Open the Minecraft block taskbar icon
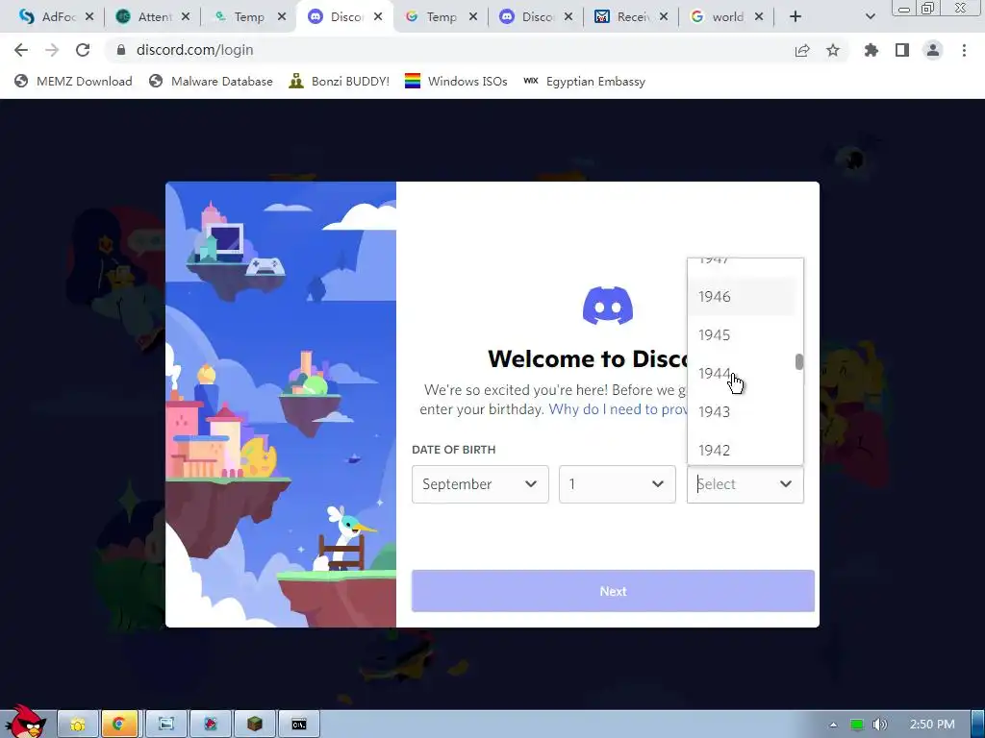 [x=254, y=725]
